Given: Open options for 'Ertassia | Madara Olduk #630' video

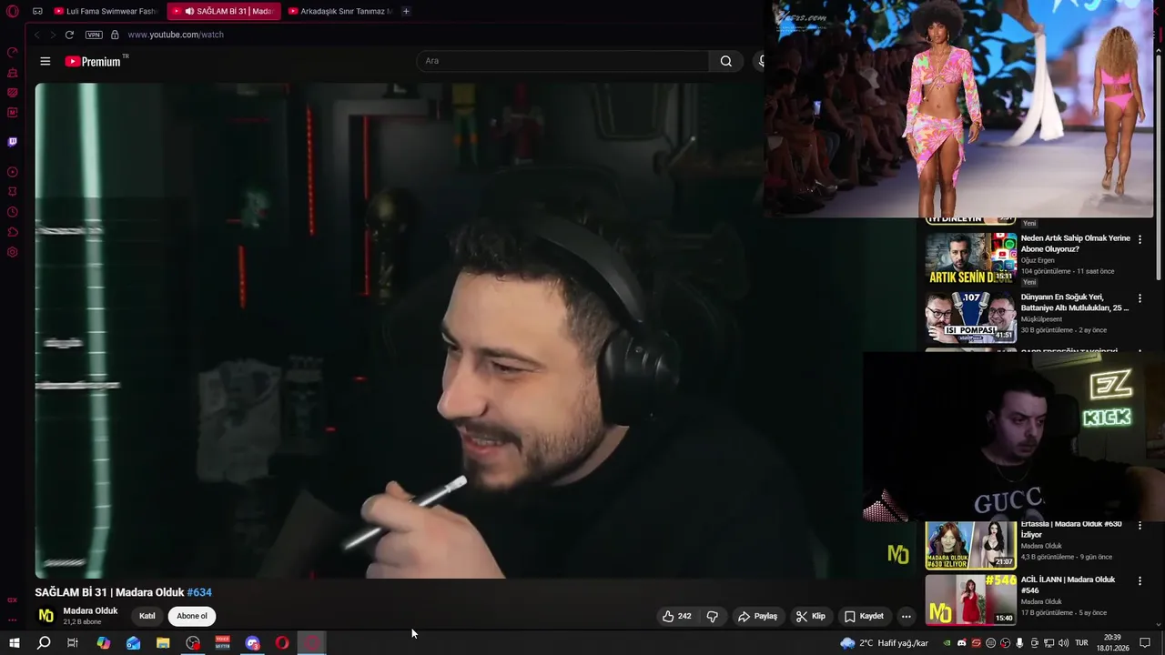Looking at the screenshot, I should 1140,525.
